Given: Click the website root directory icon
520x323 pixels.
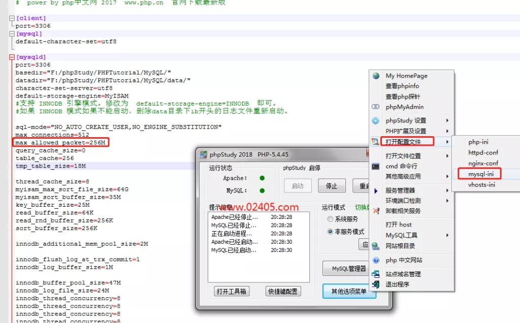Looking at the screenshot, I should (375, 246).
